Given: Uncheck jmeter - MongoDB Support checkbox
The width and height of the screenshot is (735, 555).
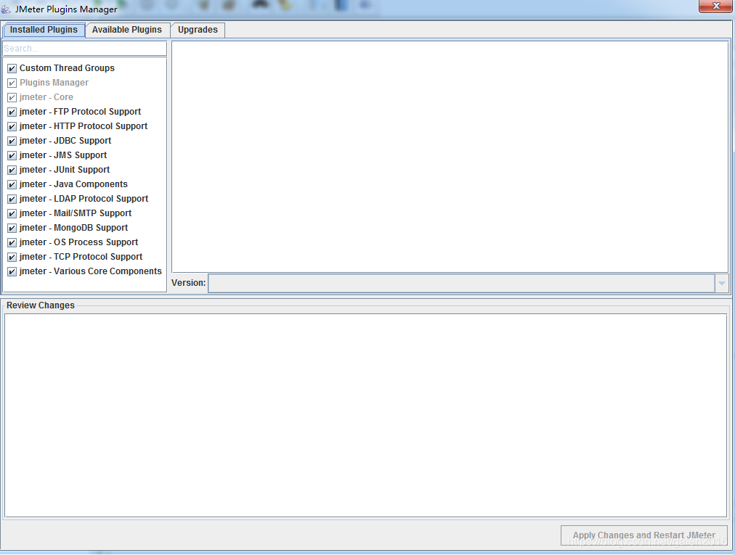Looking at the screenshot, I should coord(12,228).
